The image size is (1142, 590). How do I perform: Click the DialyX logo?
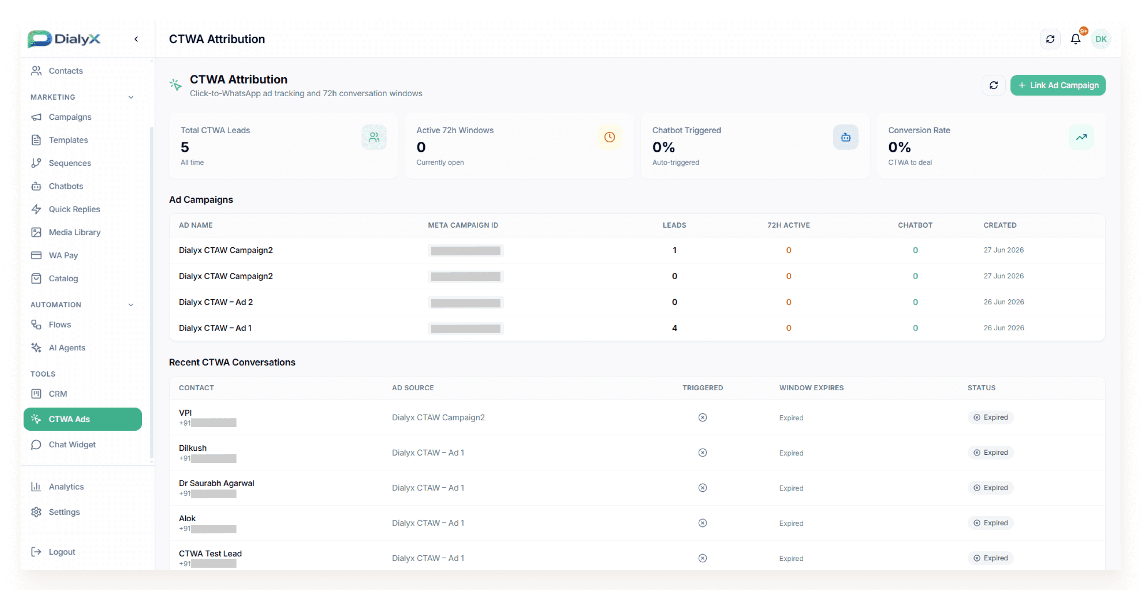64,39
